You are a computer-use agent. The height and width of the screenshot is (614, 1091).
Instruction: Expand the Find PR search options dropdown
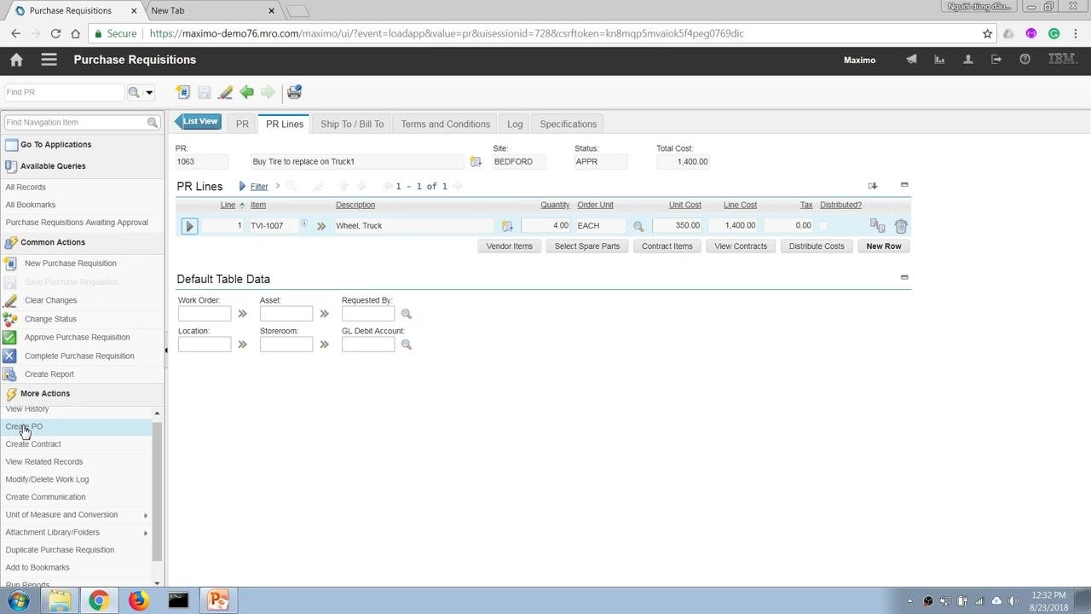coord(149,92)
